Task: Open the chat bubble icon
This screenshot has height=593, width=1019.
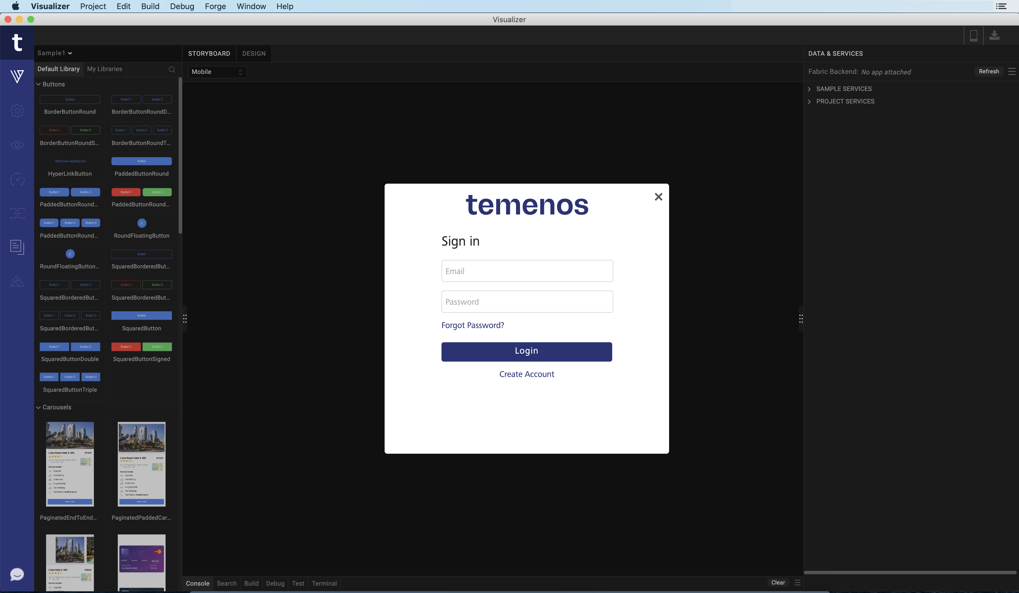Action: click(x=17, y=574)
